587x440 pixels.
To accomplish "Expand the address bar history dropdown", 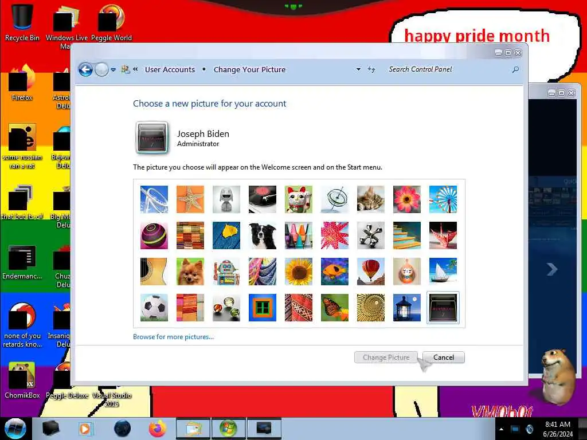I will click(x=358, y=69).
